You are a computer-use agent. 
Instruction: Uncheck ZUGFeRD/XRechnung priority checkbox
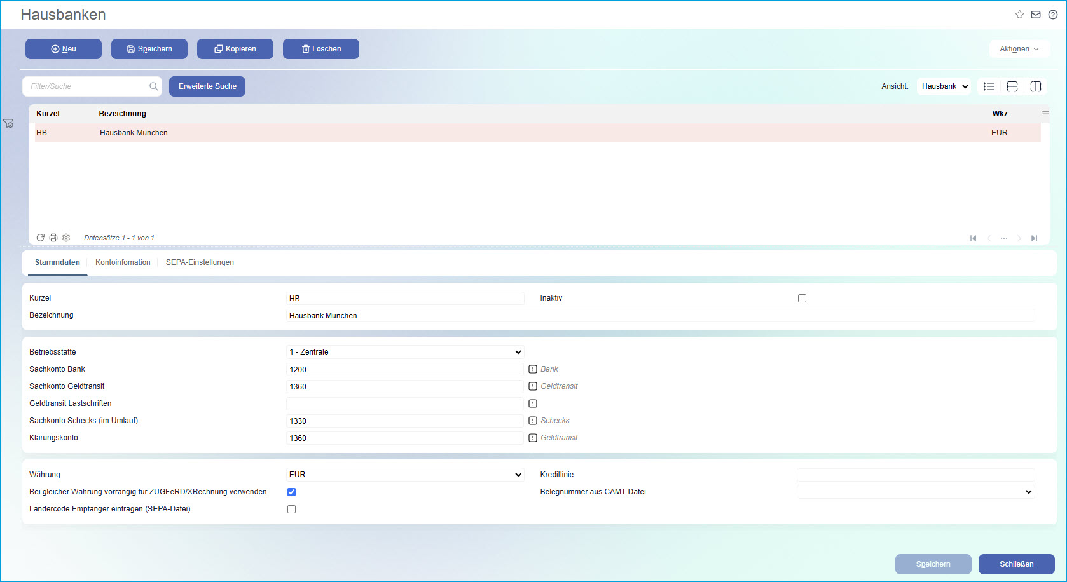coord(291,492)
